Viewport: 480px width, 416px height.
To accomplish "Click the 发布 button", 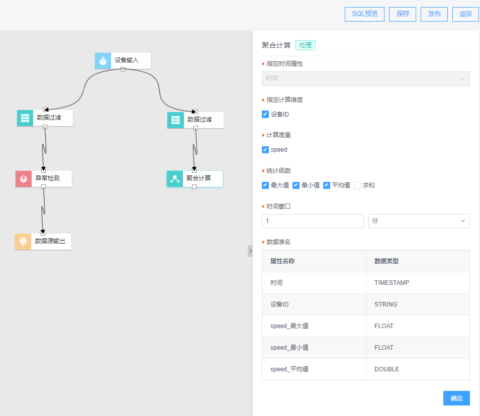I will (x=434, y=14).
